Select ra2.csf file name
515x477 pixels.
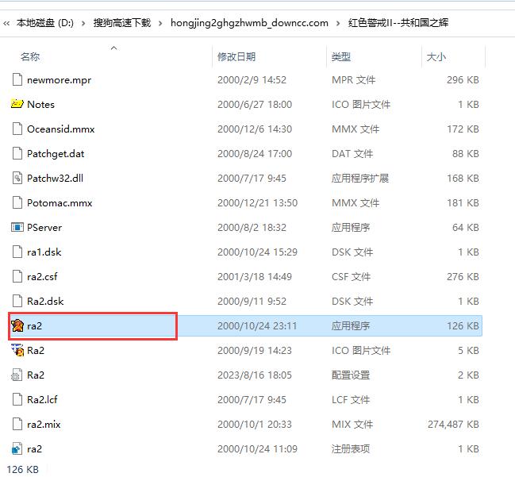coord(42,277)
